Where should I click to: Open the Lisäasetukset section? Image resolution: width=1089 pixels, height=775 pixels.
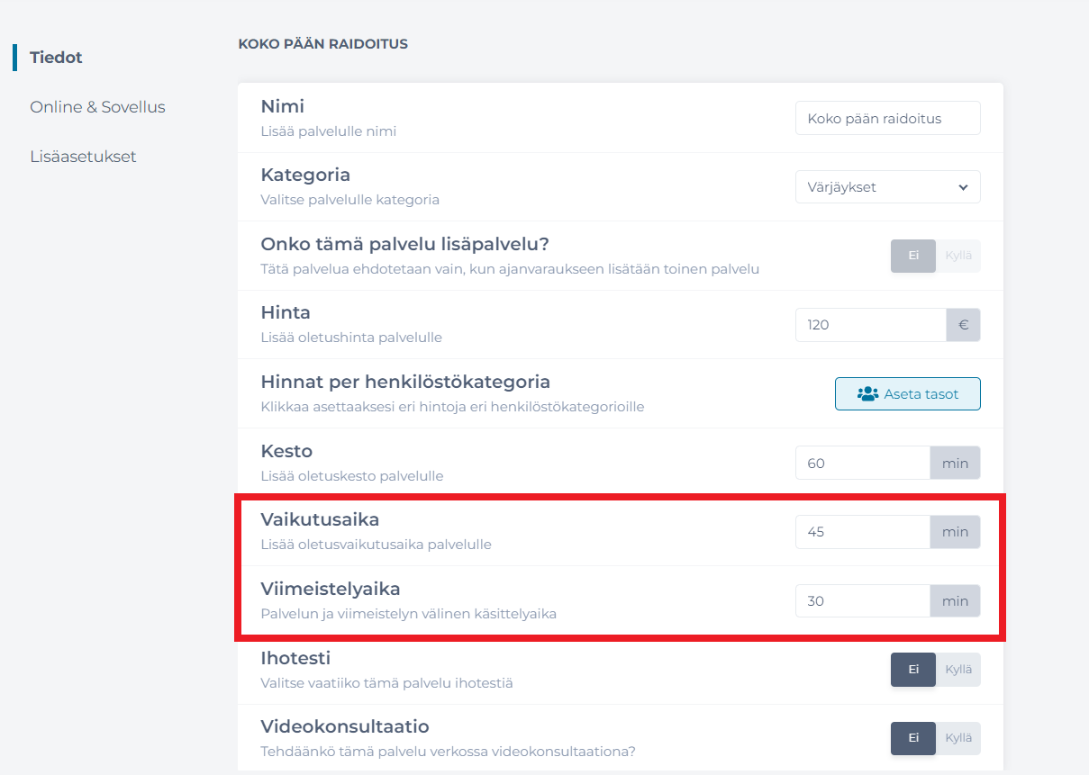(83, 156)
